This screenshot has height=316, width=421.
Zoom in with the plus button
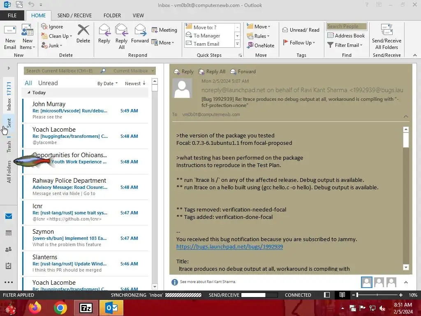click(401, 295)
